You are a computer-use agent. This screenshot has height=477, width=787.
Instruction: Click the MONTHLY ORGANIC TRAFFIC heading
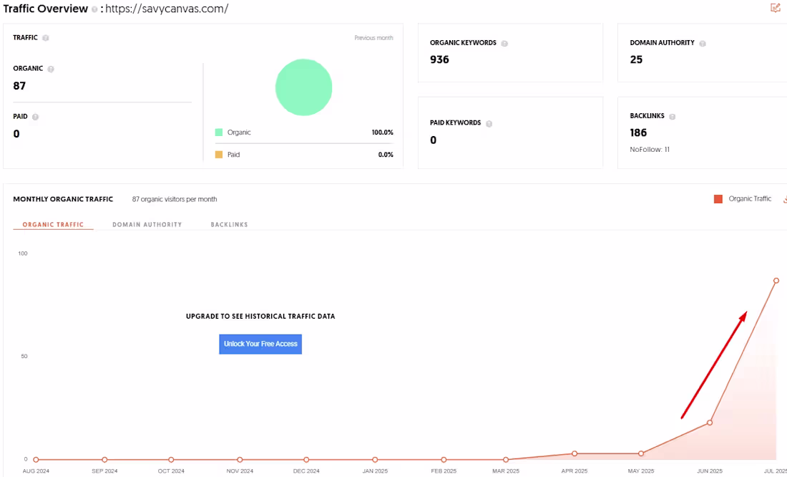click(x=63, y=199)
